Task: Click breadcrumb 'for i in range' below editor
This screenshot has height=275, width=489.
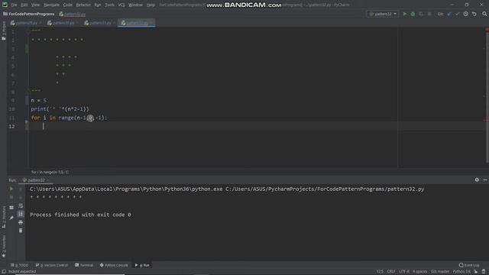Action: click(x=50, y=172)
